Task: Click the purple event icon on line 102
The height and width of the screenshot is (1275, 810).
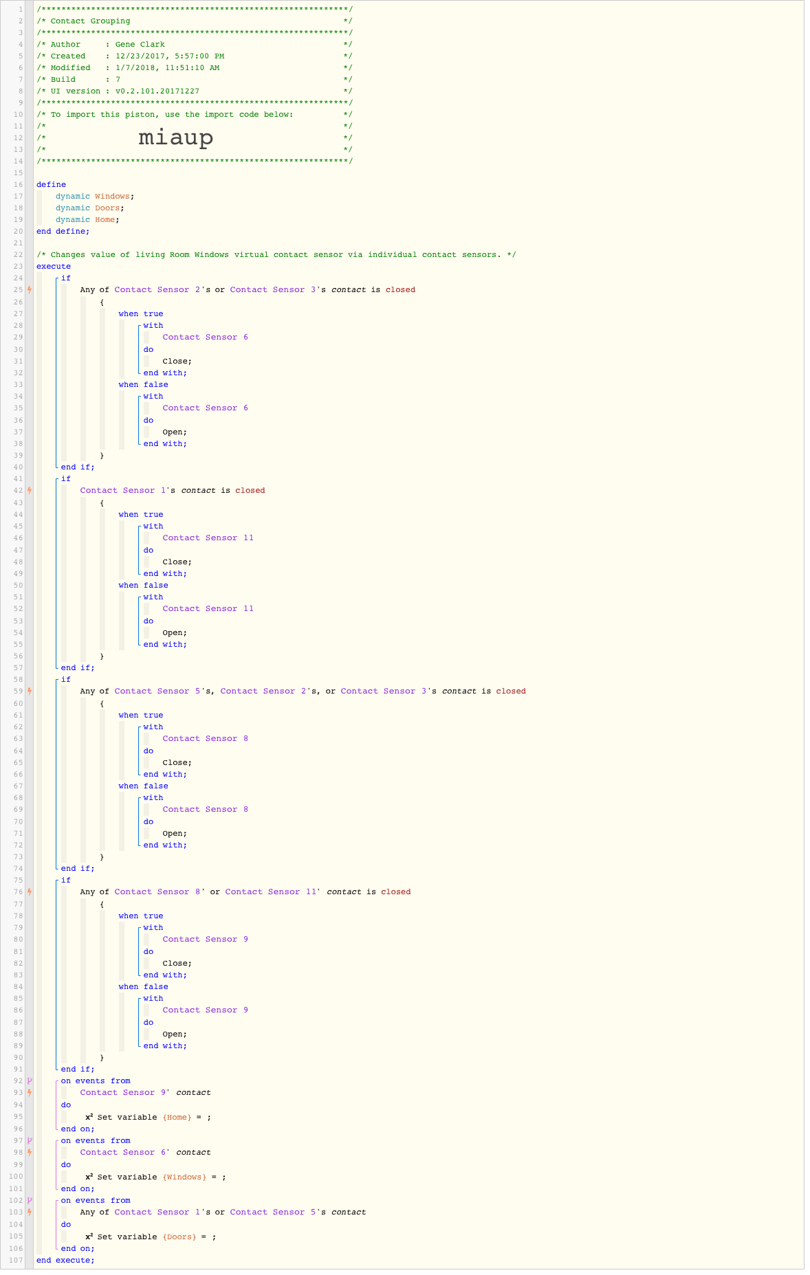Action: click(30, 1201)
